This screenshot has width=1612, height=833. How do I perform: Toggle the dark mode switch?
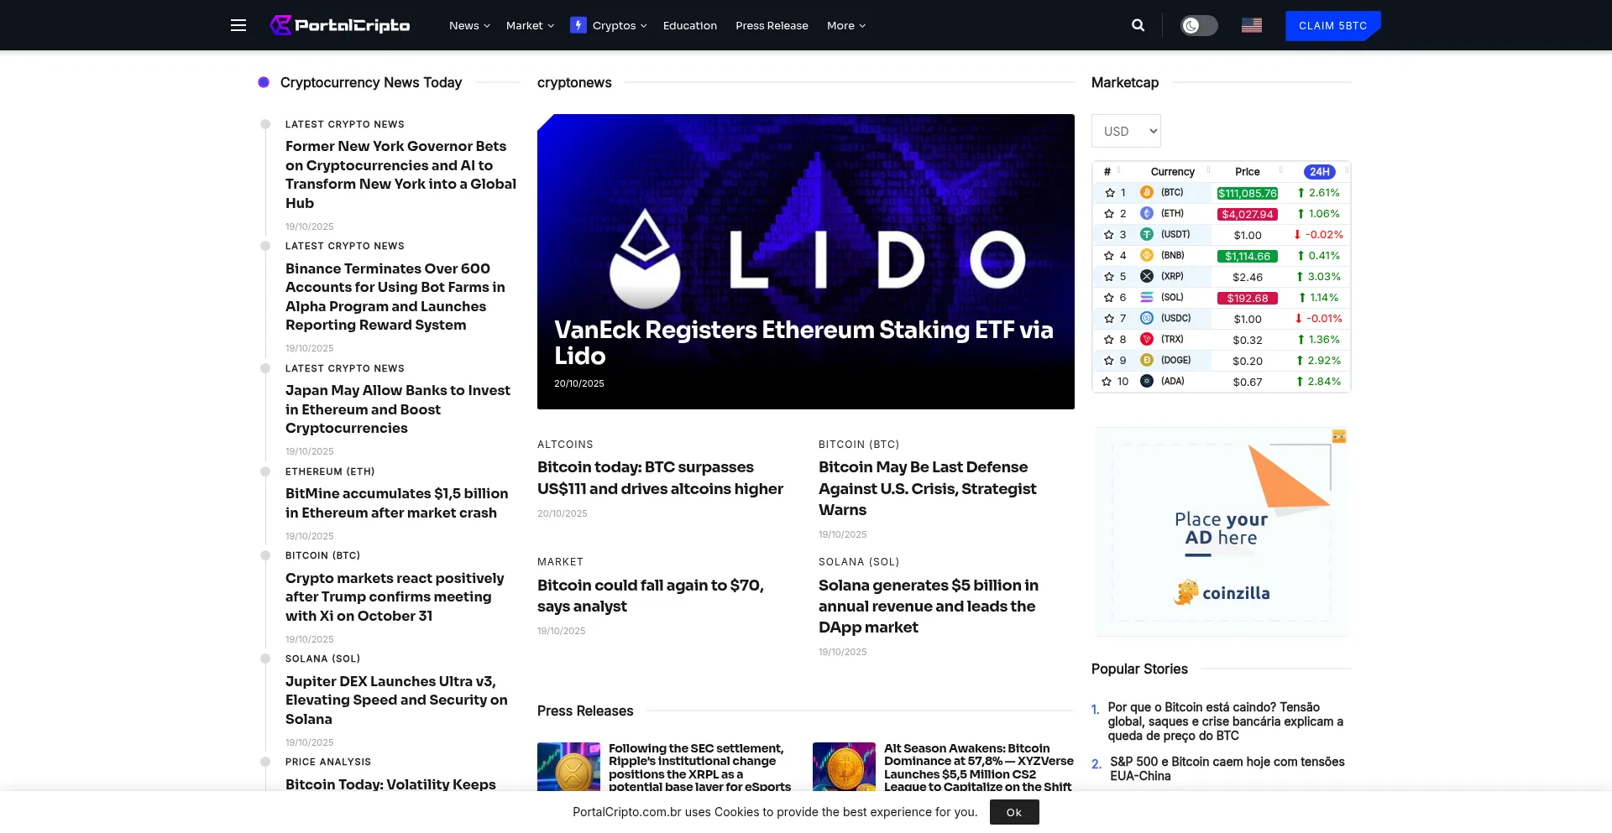(1199, 25)
